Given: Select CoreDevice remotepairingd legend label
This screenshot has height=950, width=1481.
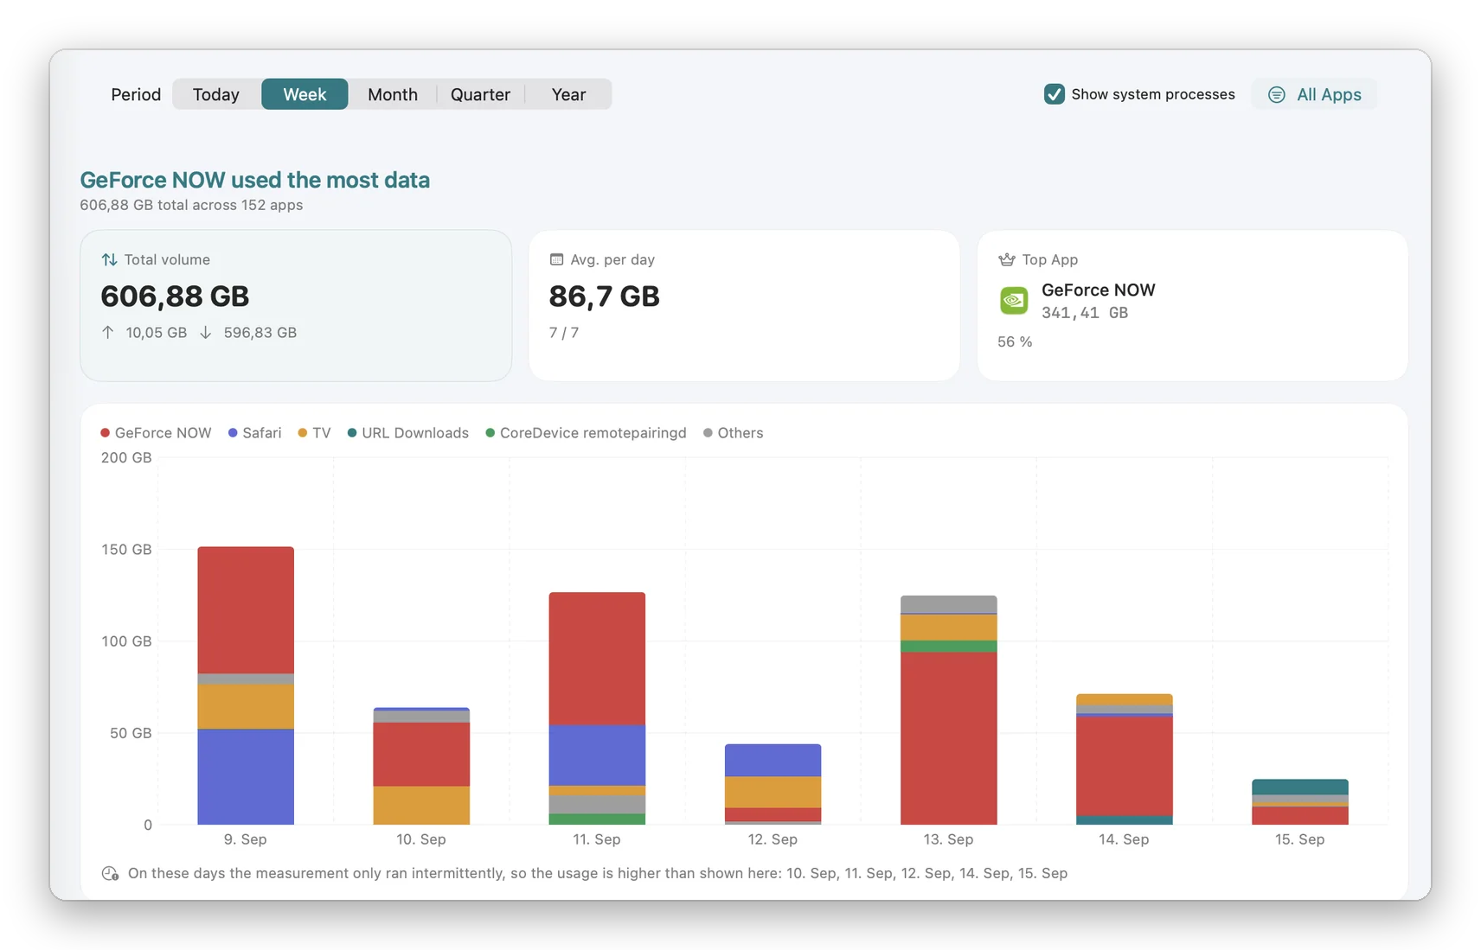Looking at the screenshot, I should point(593,433).
